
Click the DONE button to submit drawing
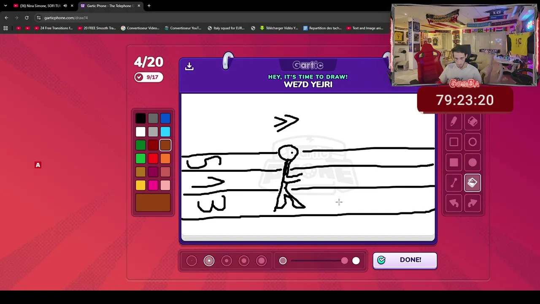pyautogui.click(x=405, y=260)
